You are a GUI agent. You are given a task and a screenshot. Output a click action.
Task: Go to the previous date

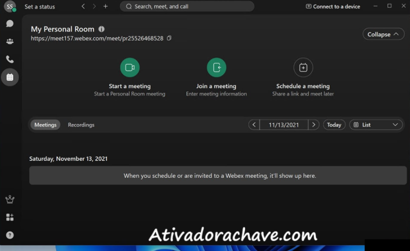click(x=254, y=125)
